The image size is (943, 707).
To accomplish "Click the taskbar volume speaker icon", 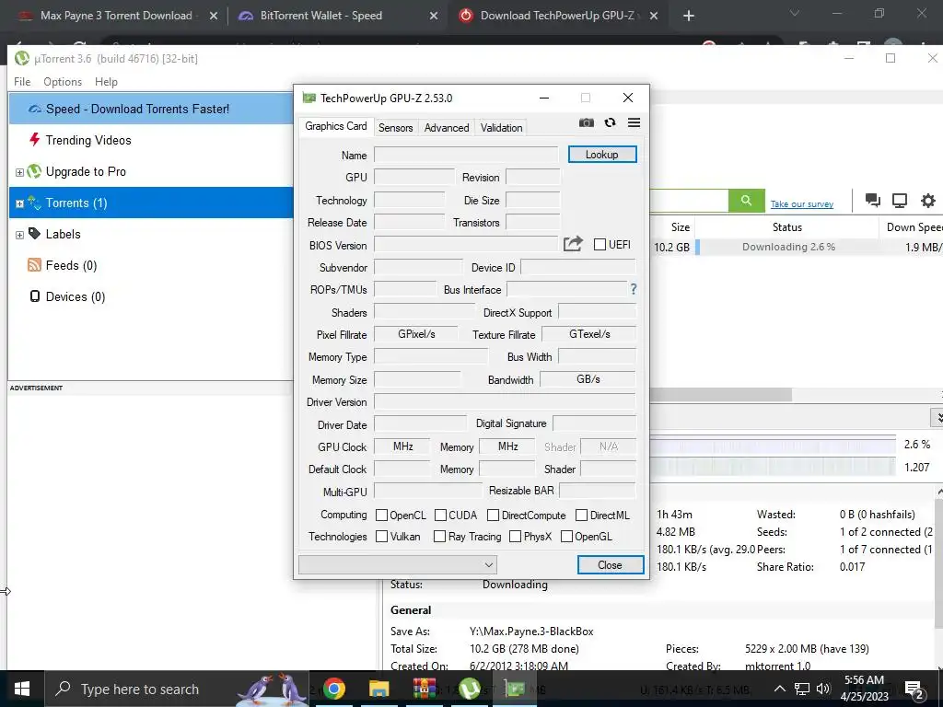I will (823, 689).
